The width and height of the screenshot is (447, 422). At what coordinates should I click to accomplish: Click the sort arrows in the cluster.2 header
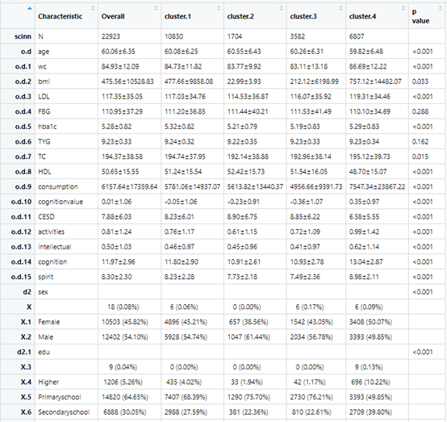click(x=282, y=8)
